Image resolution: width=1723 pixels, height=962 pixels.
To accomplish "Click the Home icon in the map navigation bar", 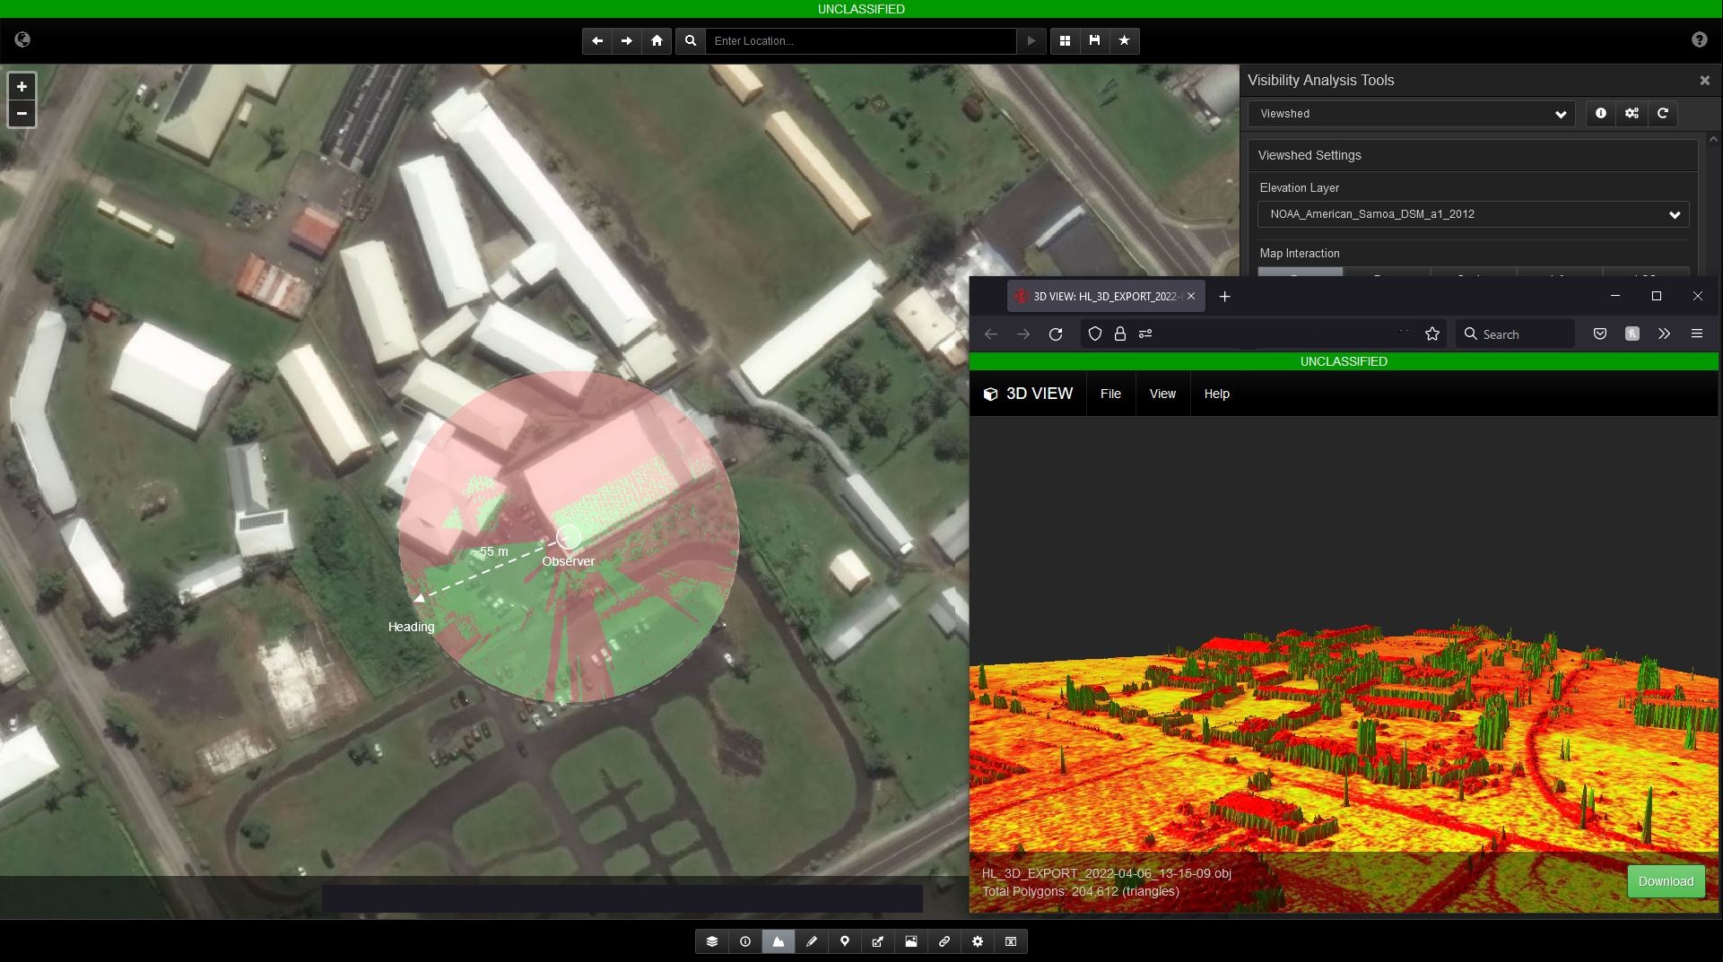I will tap(657, 40).
